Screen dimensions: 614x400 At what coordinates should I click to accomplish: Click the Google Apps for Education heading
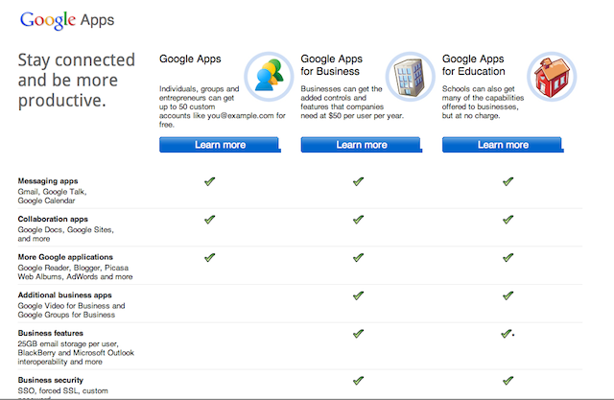tap(473, 65)
